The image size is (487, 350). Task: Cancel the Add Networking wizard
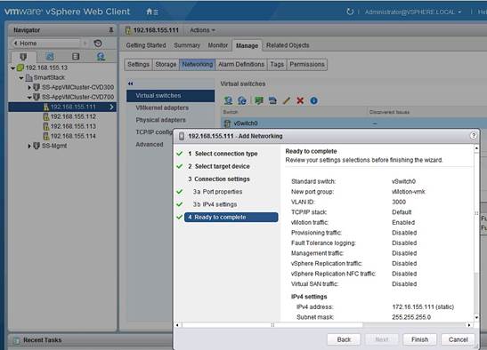click(x=458, y=339)
